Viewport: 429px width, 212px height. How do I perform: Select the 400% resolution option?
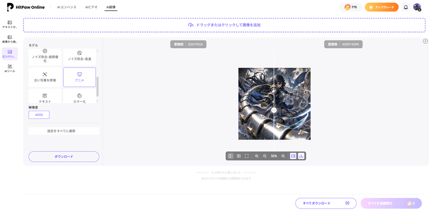(39, 114)
